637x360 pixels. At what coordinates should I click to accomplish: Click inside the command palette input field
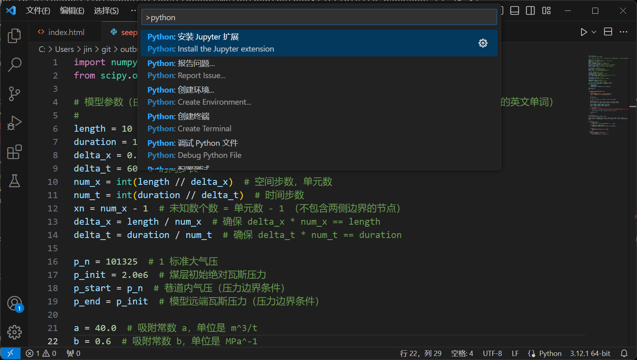(x=318, y=17)
